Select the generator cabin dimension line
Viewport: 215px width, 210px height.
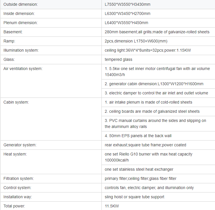pos(154,84)
